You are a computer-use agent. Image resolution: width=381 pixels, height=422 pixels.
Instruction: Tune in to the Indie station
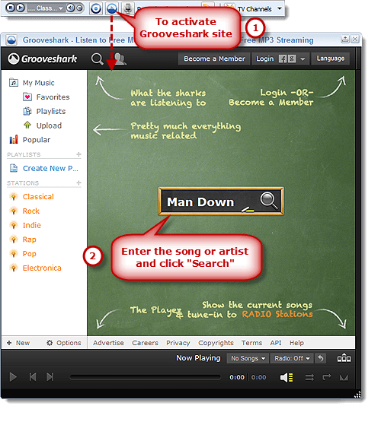[x=25, y=225]
